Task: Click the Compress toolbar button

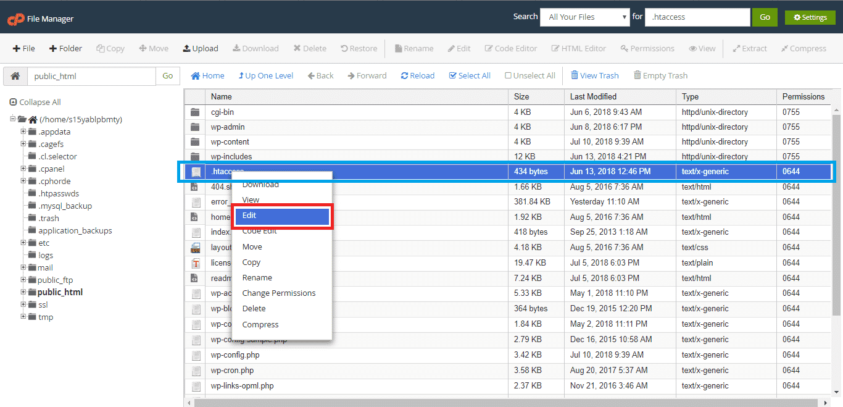Action: pos(804,48)
